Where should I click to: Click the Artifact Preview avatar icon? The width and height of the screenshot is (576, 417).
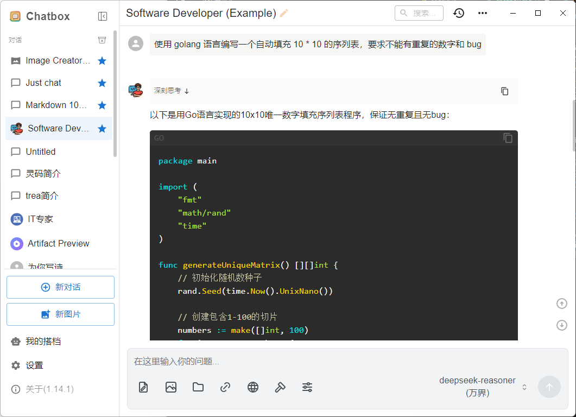pyautogui.click(x=16, y=244)
